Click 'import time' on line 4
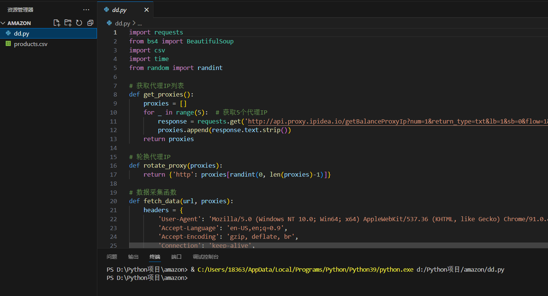 coord(149,59)
